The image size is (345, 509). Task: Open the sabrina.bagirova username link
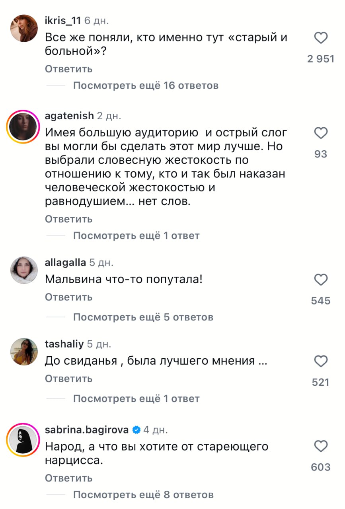[x=87, y=430]
